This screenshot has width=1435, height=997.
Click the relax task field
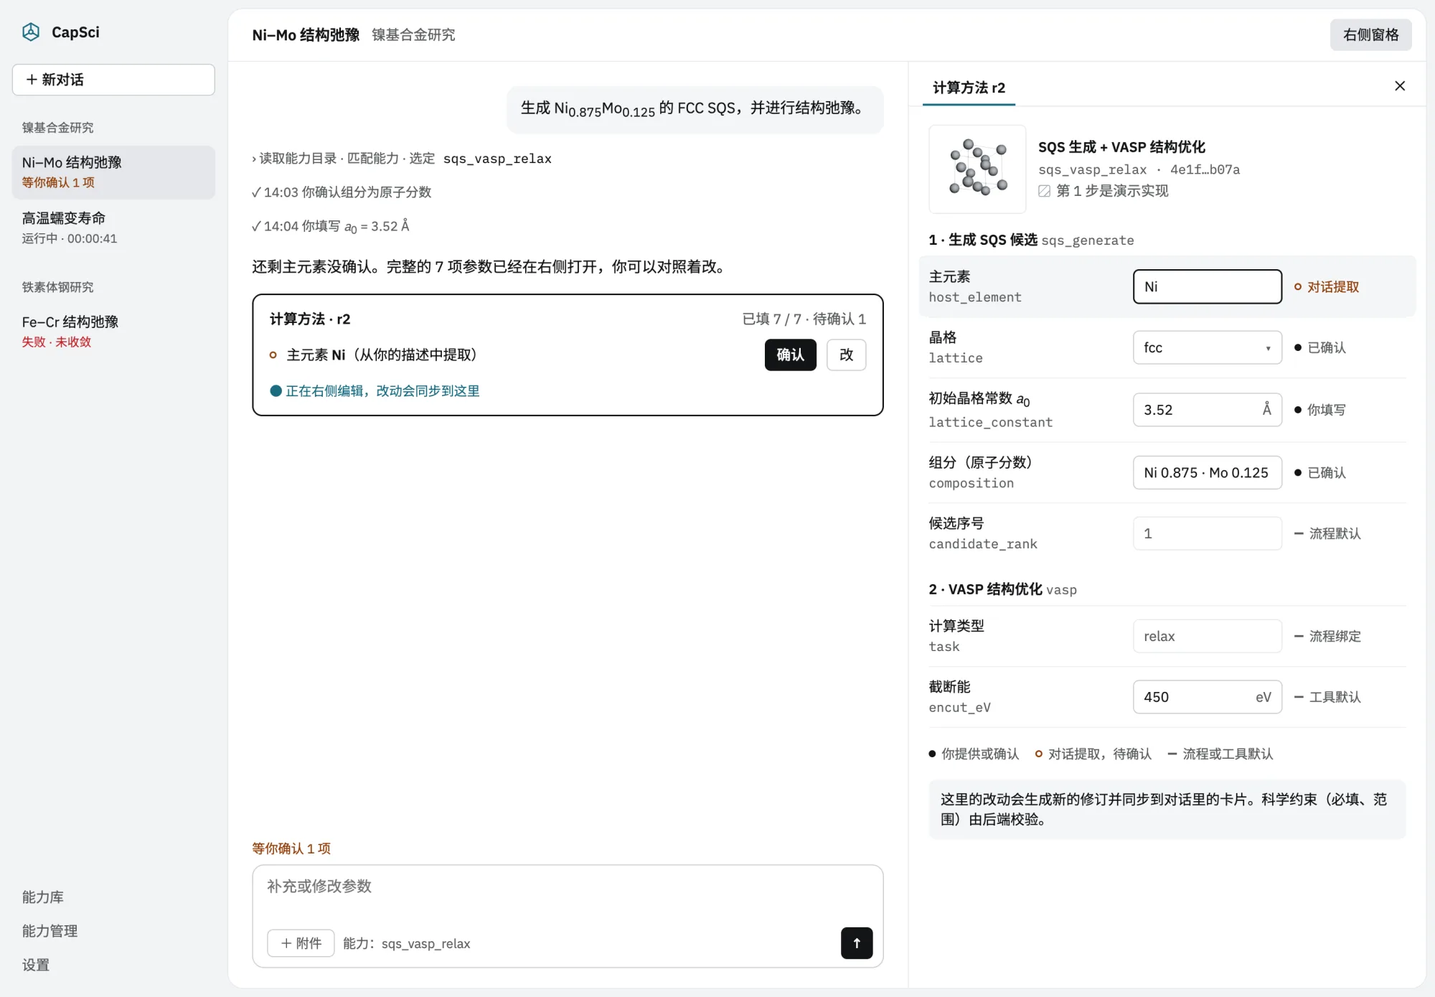1207,636
